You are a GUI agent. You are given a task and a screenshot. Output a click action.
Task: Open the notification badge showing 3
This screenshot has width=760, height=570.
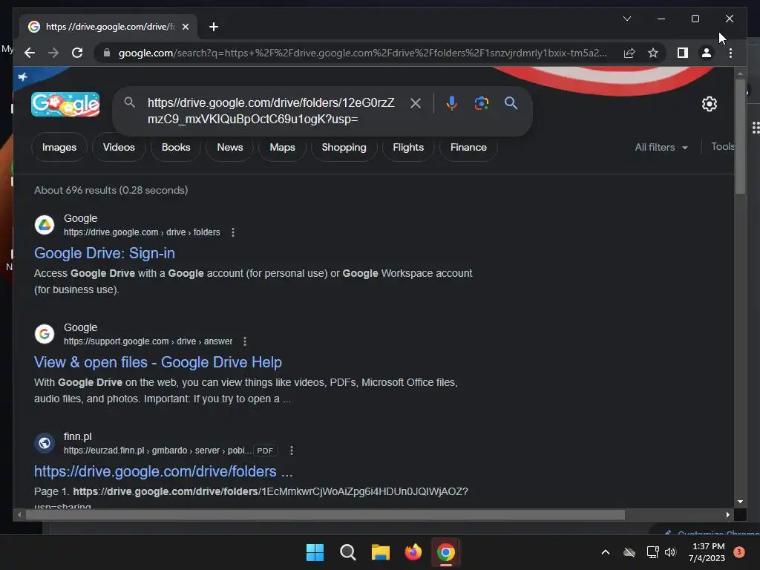coord(739,551)
